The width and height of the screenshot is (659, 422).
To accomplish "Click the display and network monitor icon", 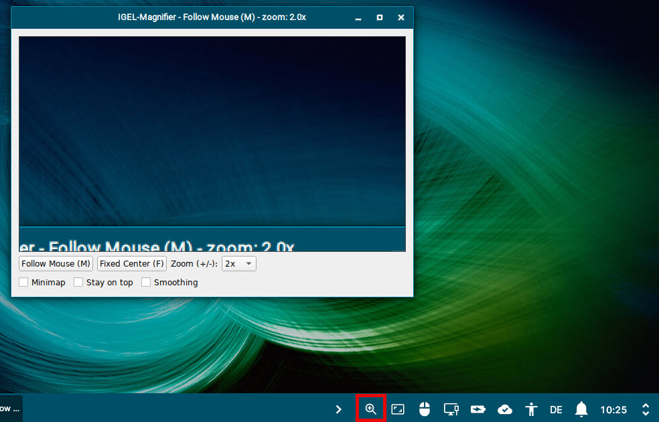I will click(451, 409).
